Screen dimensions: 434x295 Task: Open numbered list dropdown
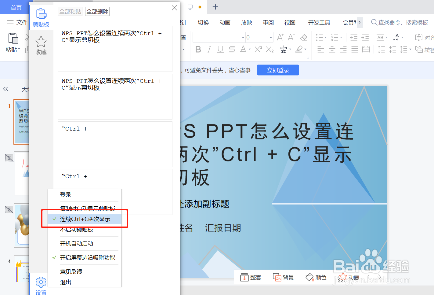click(341, 38)
